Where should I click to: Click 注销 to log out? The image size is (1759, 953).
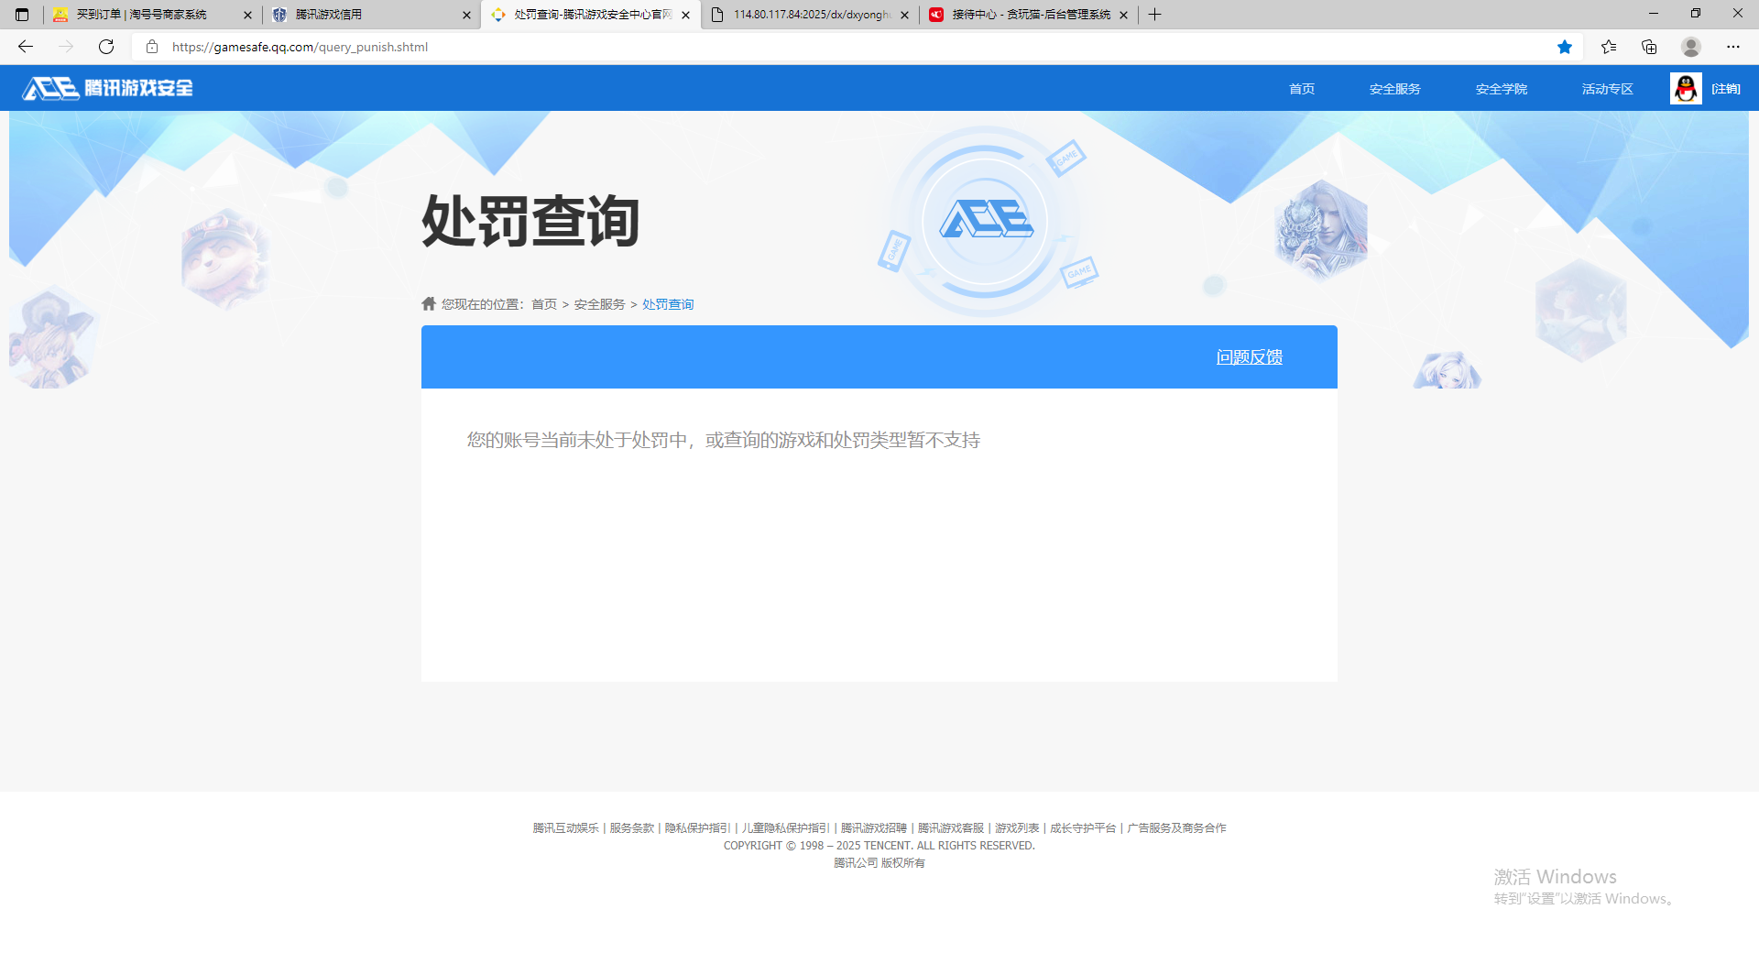tap(1726, 88)
